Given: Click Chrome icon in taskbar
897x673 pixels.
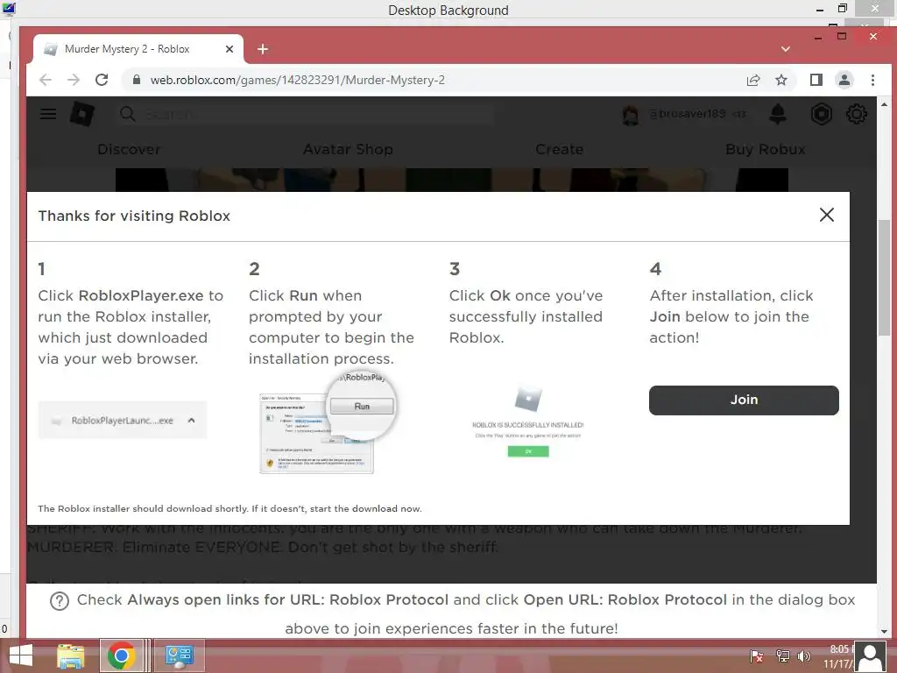Looking at the screenshot, I should click(121, 655).
